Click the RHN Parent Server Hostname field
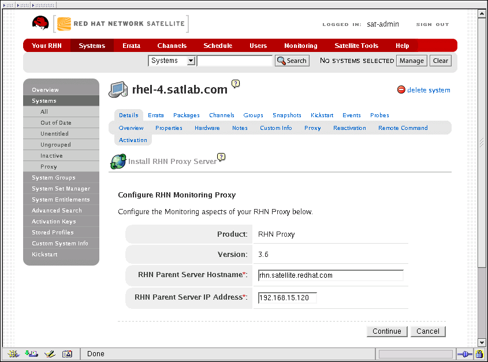Screen dimensions: 488x362 click(x=331, y=275)
